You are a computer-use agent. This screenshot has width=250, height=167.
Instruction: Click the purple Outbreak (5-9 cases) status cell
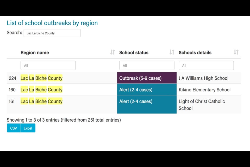[x=147, y=78]
